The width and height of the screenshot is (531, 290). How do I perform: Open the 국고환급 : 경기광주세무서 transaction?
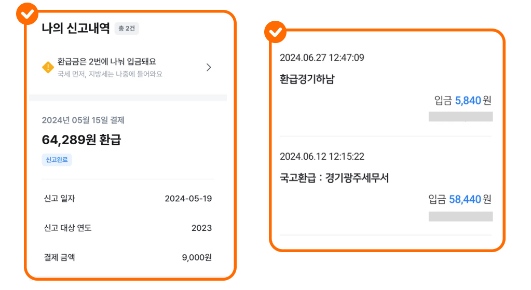click(386, 186)
